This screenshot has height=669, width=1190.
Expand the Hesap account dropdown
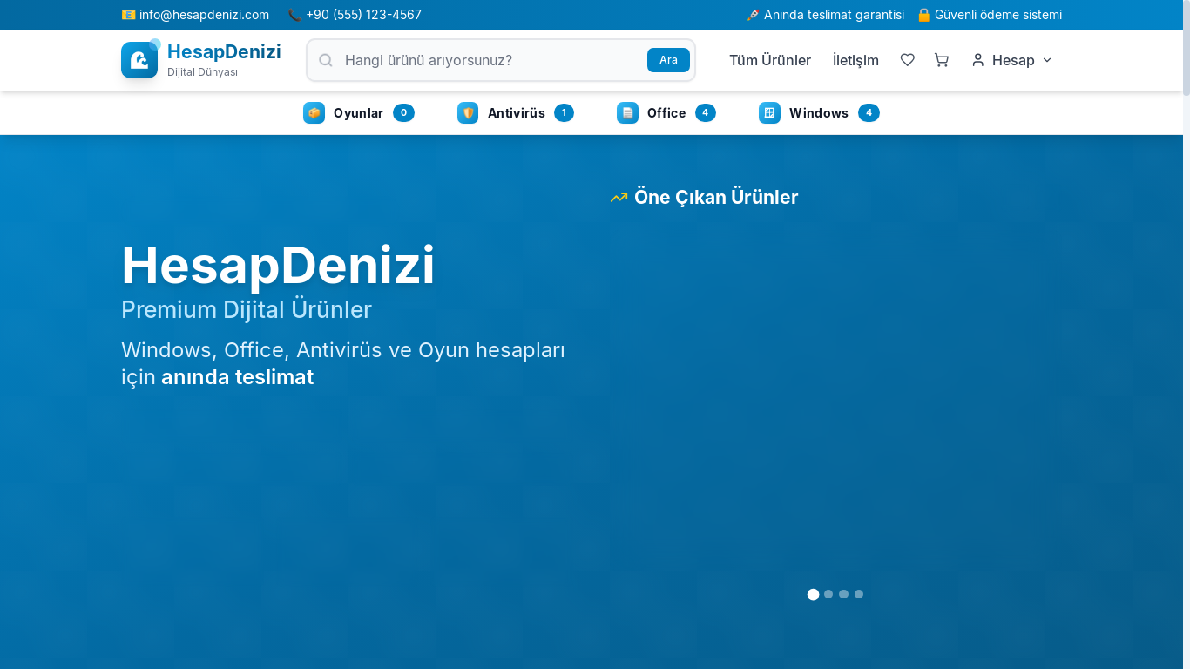[1012, 60]
